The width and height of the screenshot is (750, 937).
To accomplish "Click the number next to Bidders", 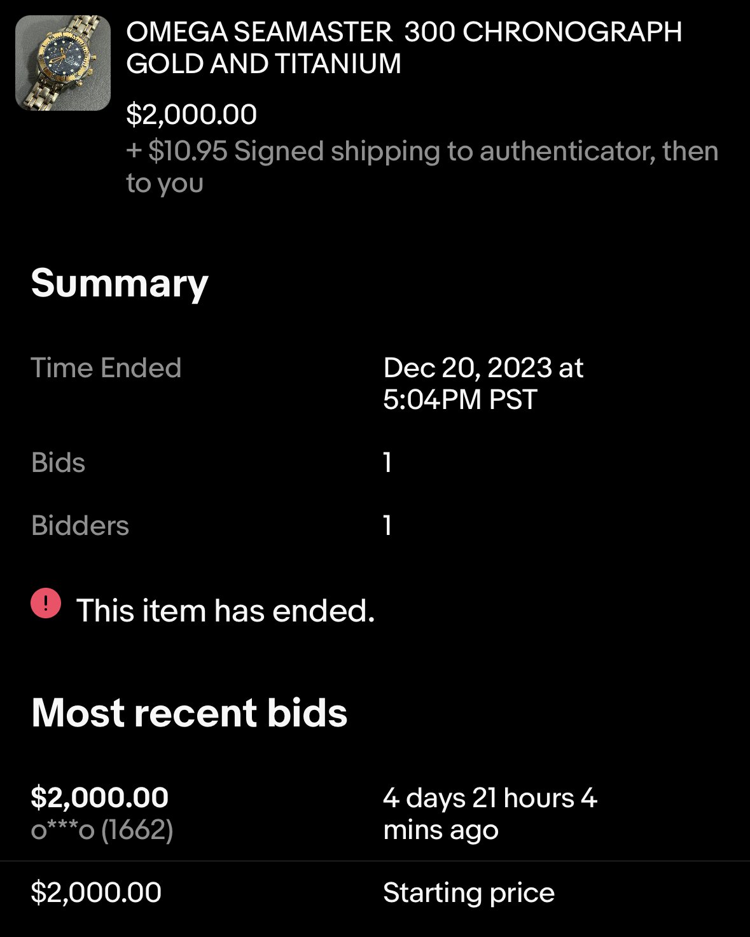I will (387, 525).
